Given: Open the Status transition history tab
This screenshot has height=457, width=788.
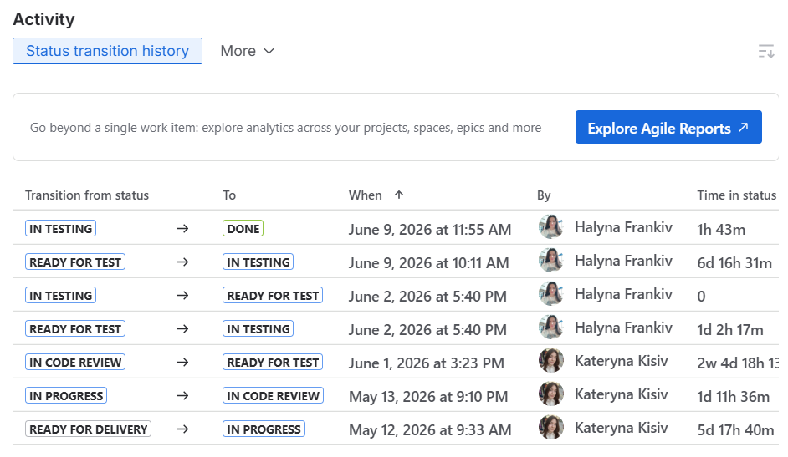Looking at the screenshot, I should (x=108, y=51).
